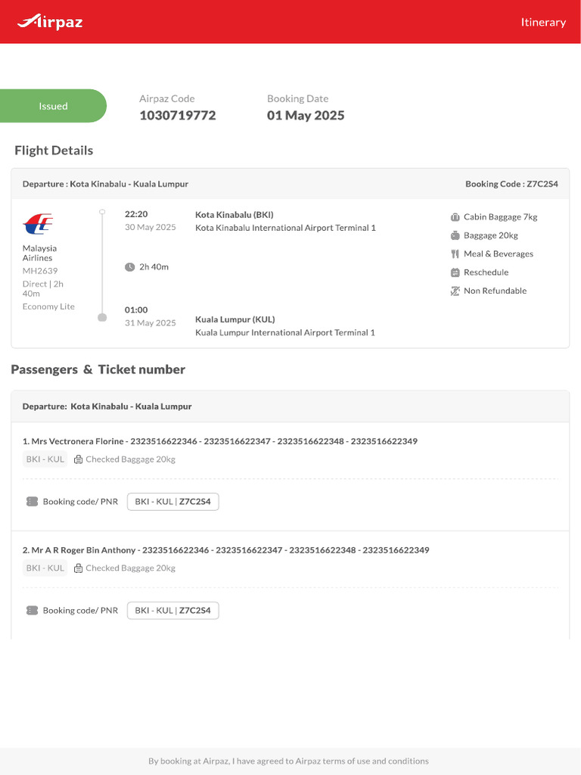Click the Non Refundable icon
This screenshot has height=775, width=581.
(455, 291)
